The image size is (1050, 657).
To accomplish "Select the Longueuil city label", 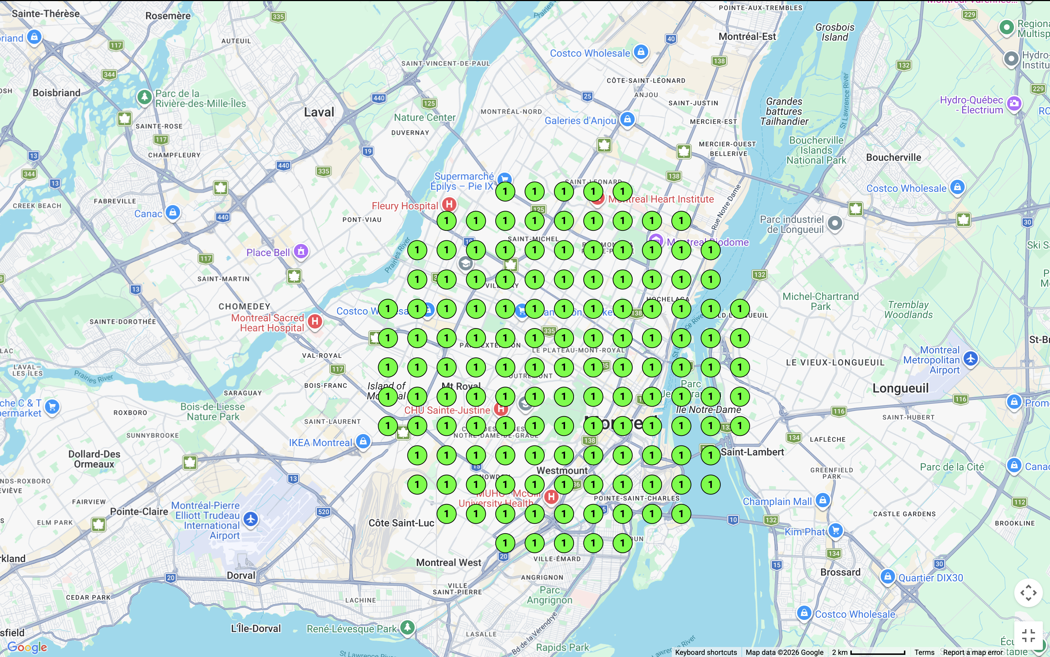I will (x=900, y=388).
